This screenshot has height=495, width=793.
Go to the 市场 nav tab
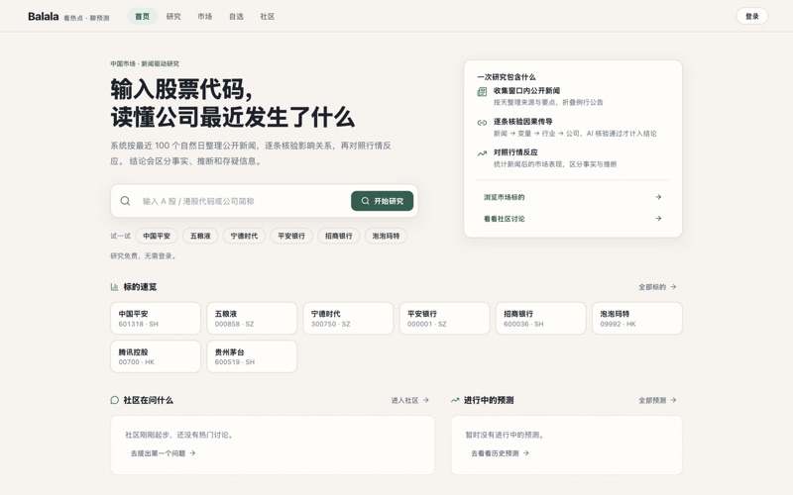point(205,17)
